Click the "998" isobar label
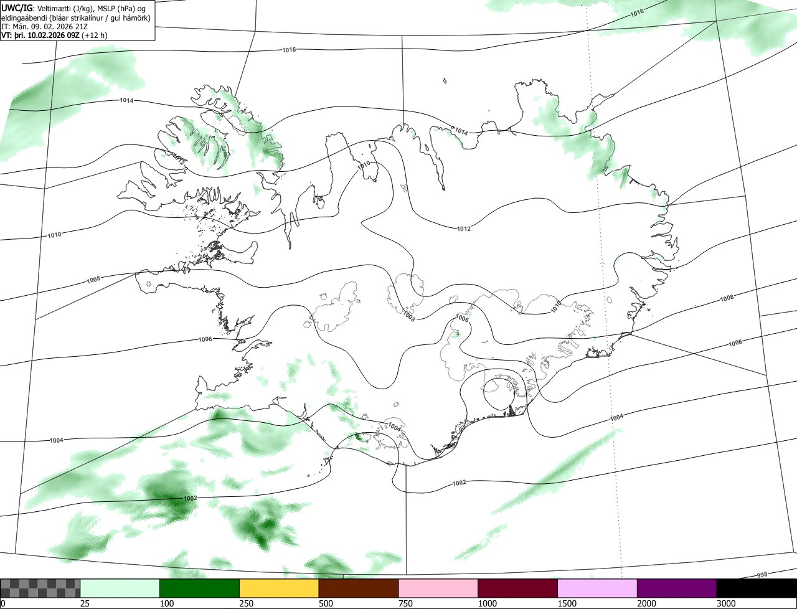 click(762, 575)
